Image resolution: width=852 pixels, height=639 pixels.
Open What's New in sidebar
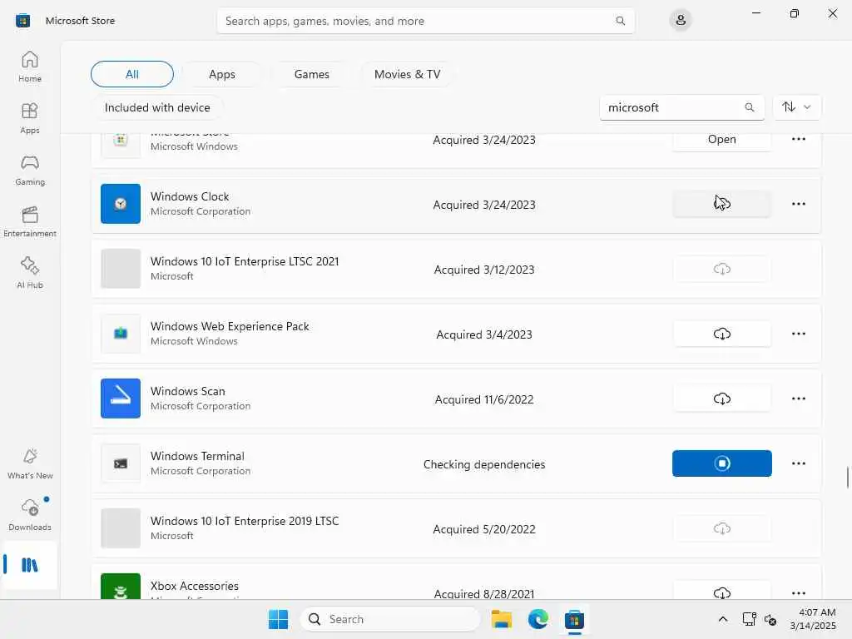(30, 464)
